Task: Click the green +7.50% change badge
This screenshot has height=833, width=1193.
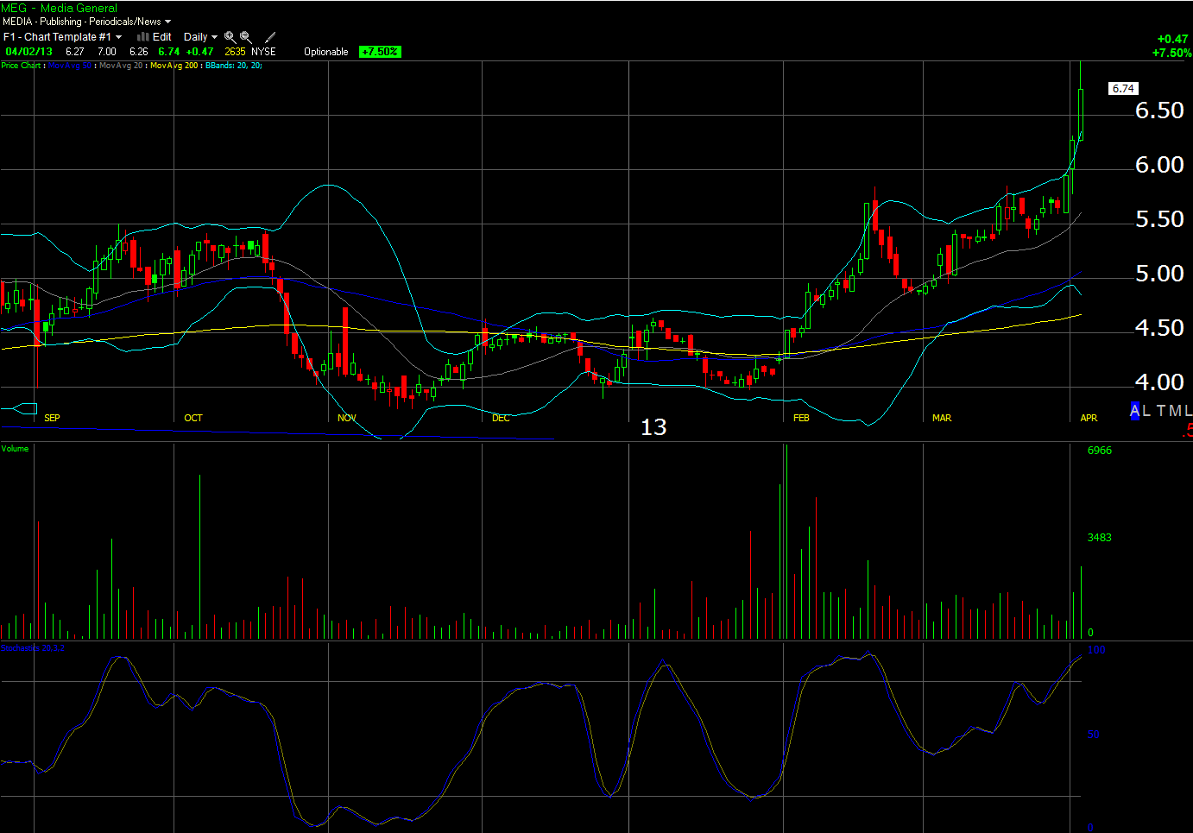Action: tap(380, 52)
